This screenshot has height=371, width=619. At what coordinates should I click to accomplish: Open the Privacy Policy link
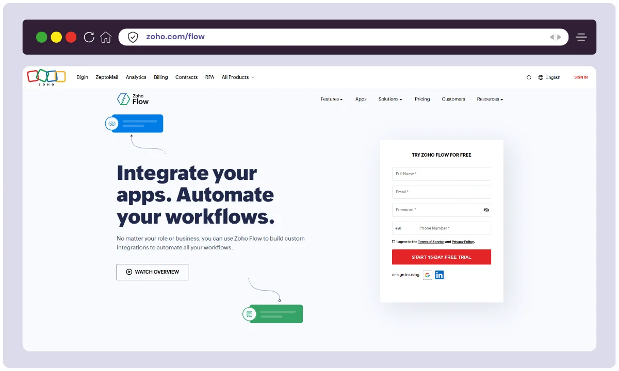463,242
